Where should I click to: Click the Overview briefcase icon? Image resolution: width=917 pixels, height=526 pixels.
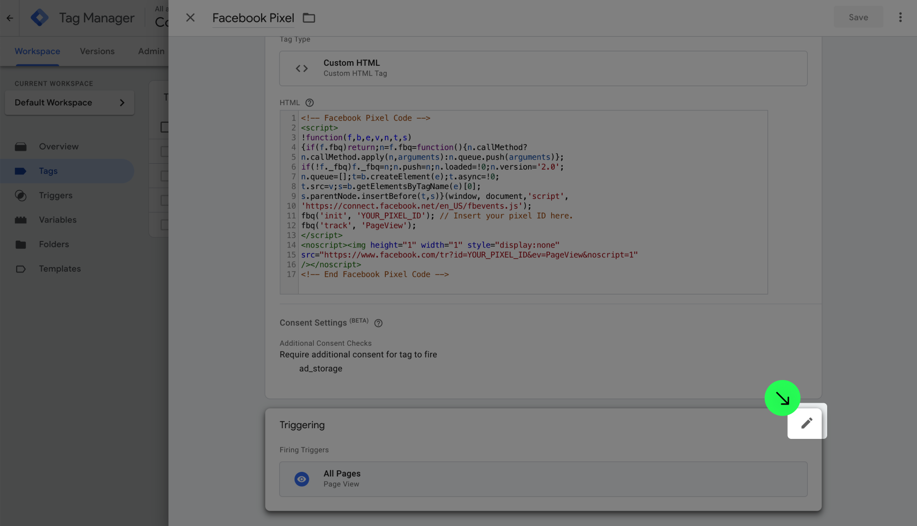[x=20, y=147]
